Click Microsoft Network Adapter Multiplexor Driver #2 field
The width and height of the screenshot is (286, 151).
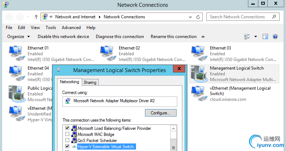[120, 102]
